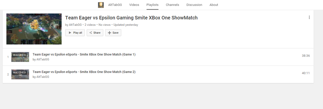Click the playlist title Team Eager vs Epsilon Gaming
This screenshot has height=109, width=323.
pyautogui.click(x=131, y=18)
